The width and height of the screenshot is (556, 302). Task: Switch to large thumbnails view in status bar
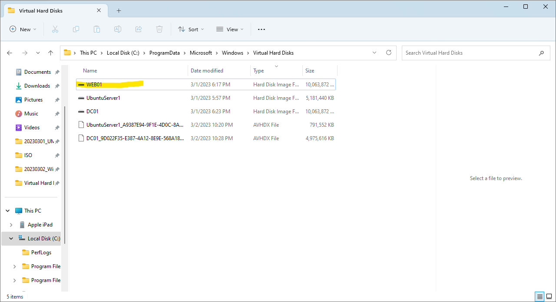tap(549, 297)
